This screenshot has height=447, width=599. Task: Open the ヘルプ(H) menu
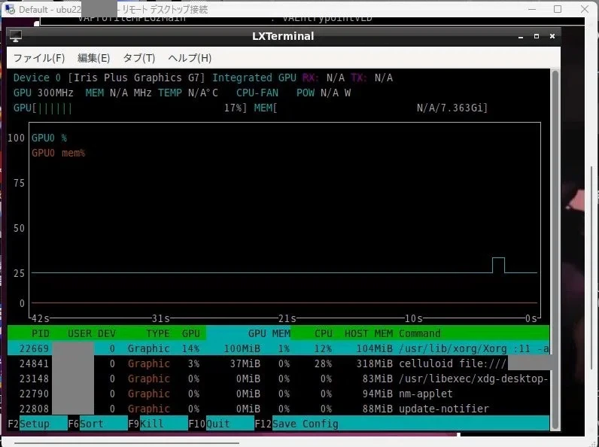190,58
